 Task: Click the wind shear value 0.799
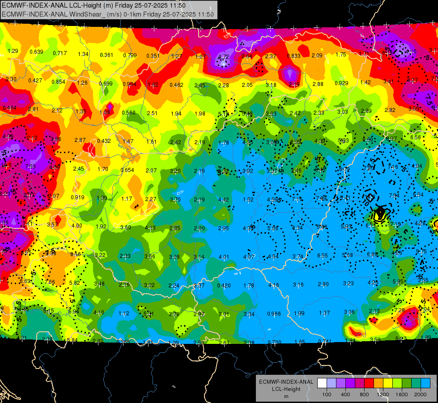tap(130, 56)
